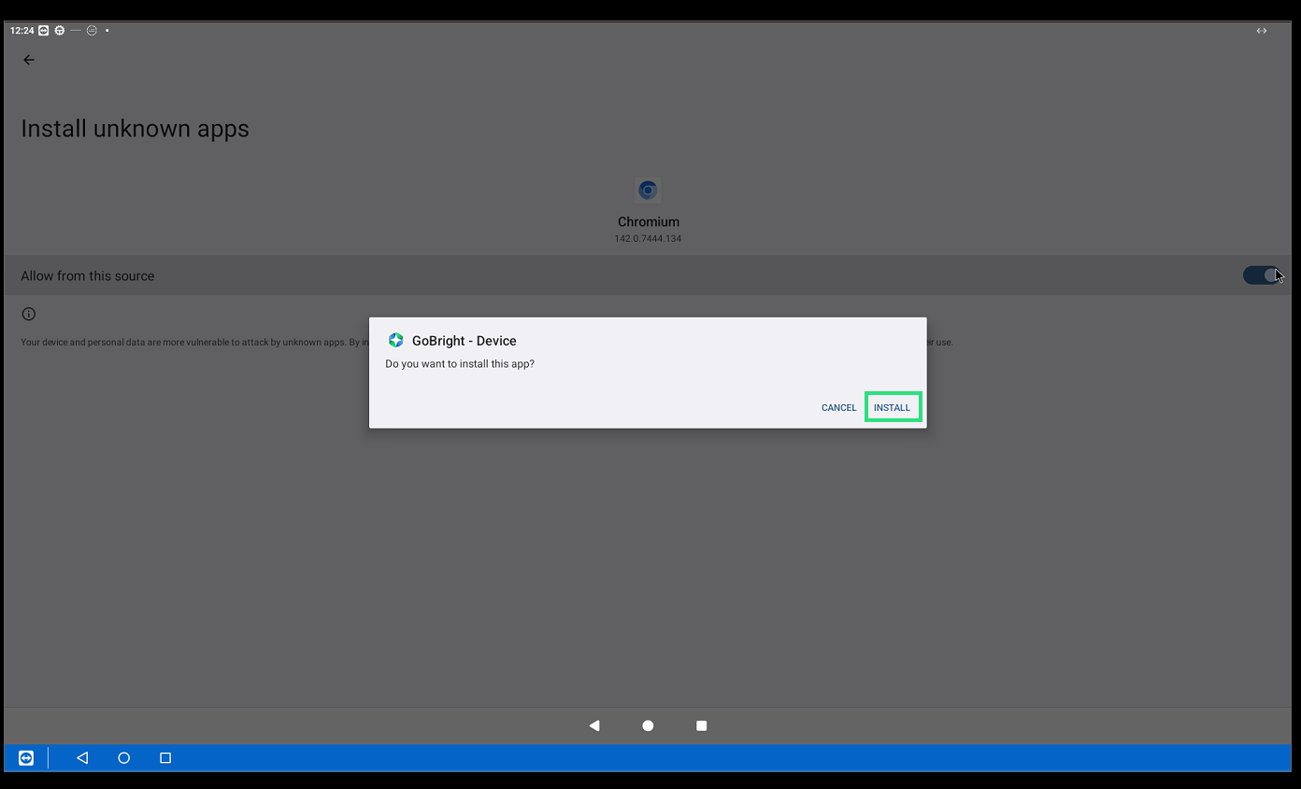Dismiss dialog with CANCEL button
1301x789 pixels.
(838, 407)
